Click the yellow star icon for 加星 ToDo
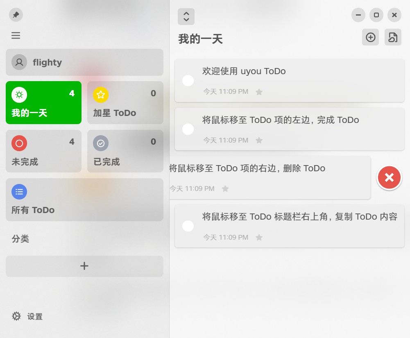Viewport: 410px width, 338px height. point(101,95)
